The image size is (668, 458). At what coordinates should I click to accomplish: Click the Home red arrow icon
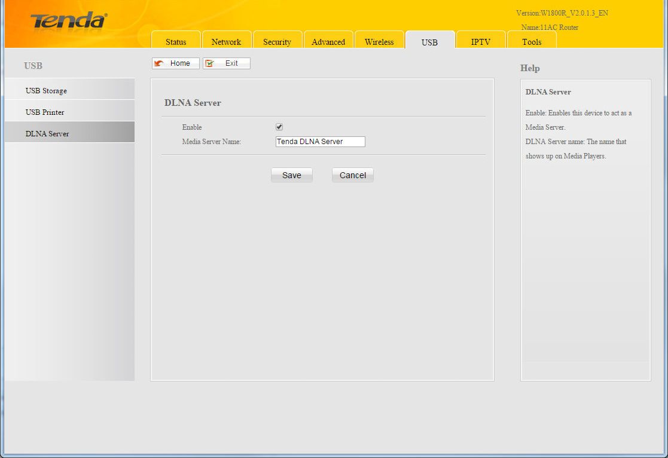pyautogui.click(x=159, y=63)
